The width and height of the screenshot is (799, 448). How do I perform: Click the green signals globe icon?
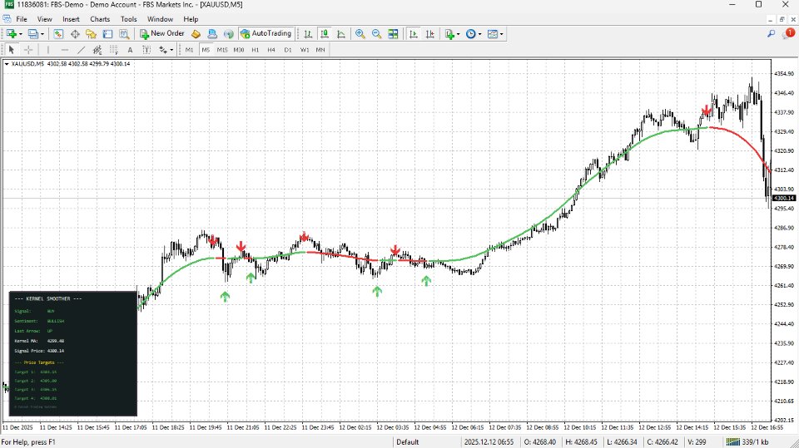tap(229, 33)
